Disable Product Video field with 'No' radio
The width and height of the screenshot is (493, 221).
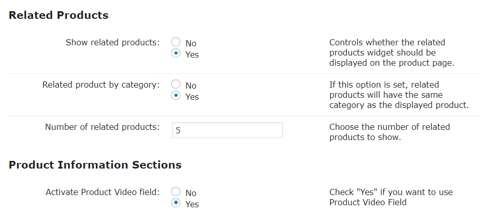pyautogui.click(x=176, y=192)
